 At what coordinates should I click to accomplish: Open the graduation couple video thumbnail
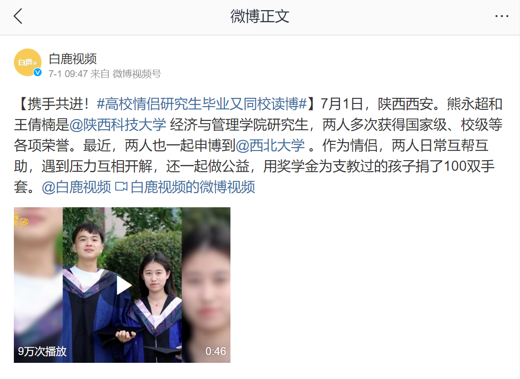coord(122,285)
